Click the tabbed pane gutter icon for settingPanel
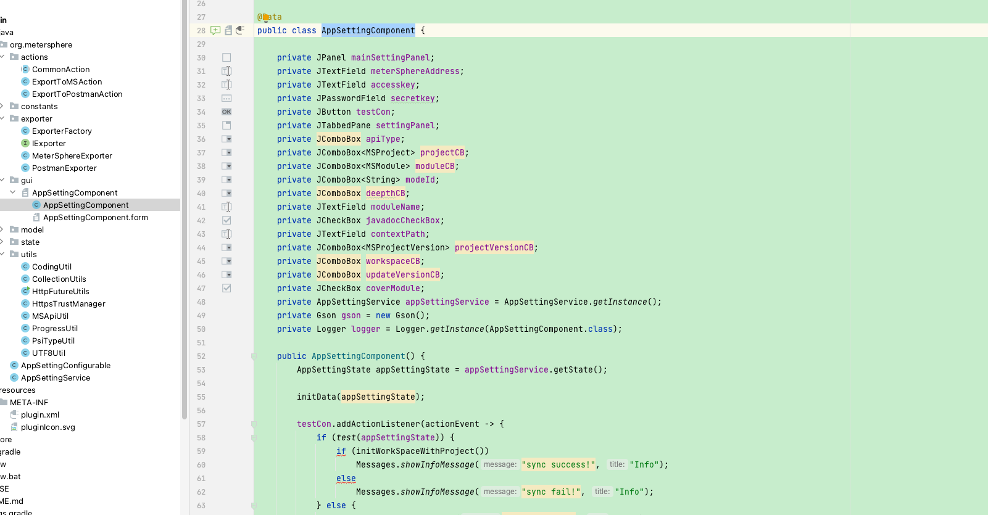This screenshot has height=515, width=988. click(x=226, y=125)
